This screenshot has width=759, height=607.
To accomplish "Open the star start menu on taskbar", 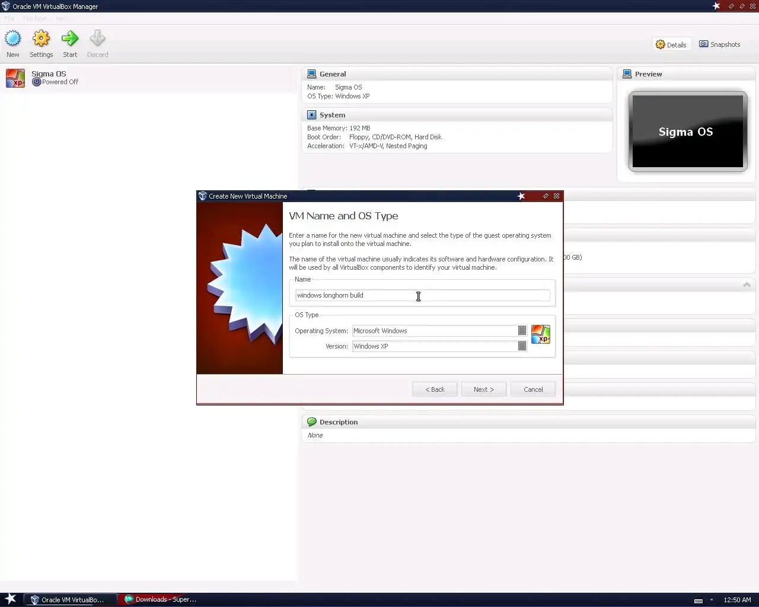I will [x=11, y=599].
